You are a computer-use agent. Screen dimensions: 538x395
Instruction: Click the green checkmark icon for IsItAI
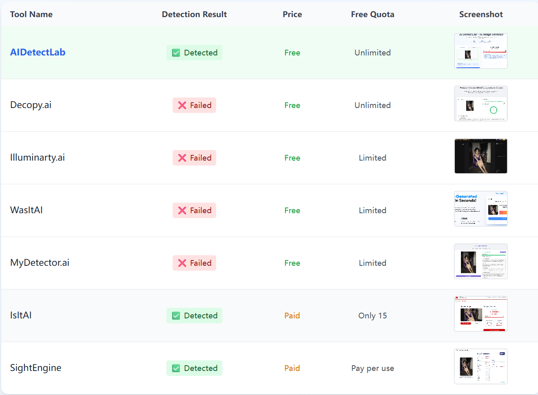[175, 316]
